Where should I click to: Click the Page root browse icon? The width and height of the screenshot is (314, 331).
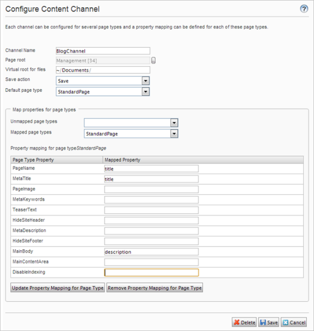coord(154,60)
